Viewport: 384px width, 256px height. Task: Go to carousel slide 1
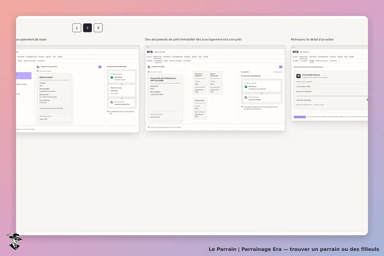[77, 28]
